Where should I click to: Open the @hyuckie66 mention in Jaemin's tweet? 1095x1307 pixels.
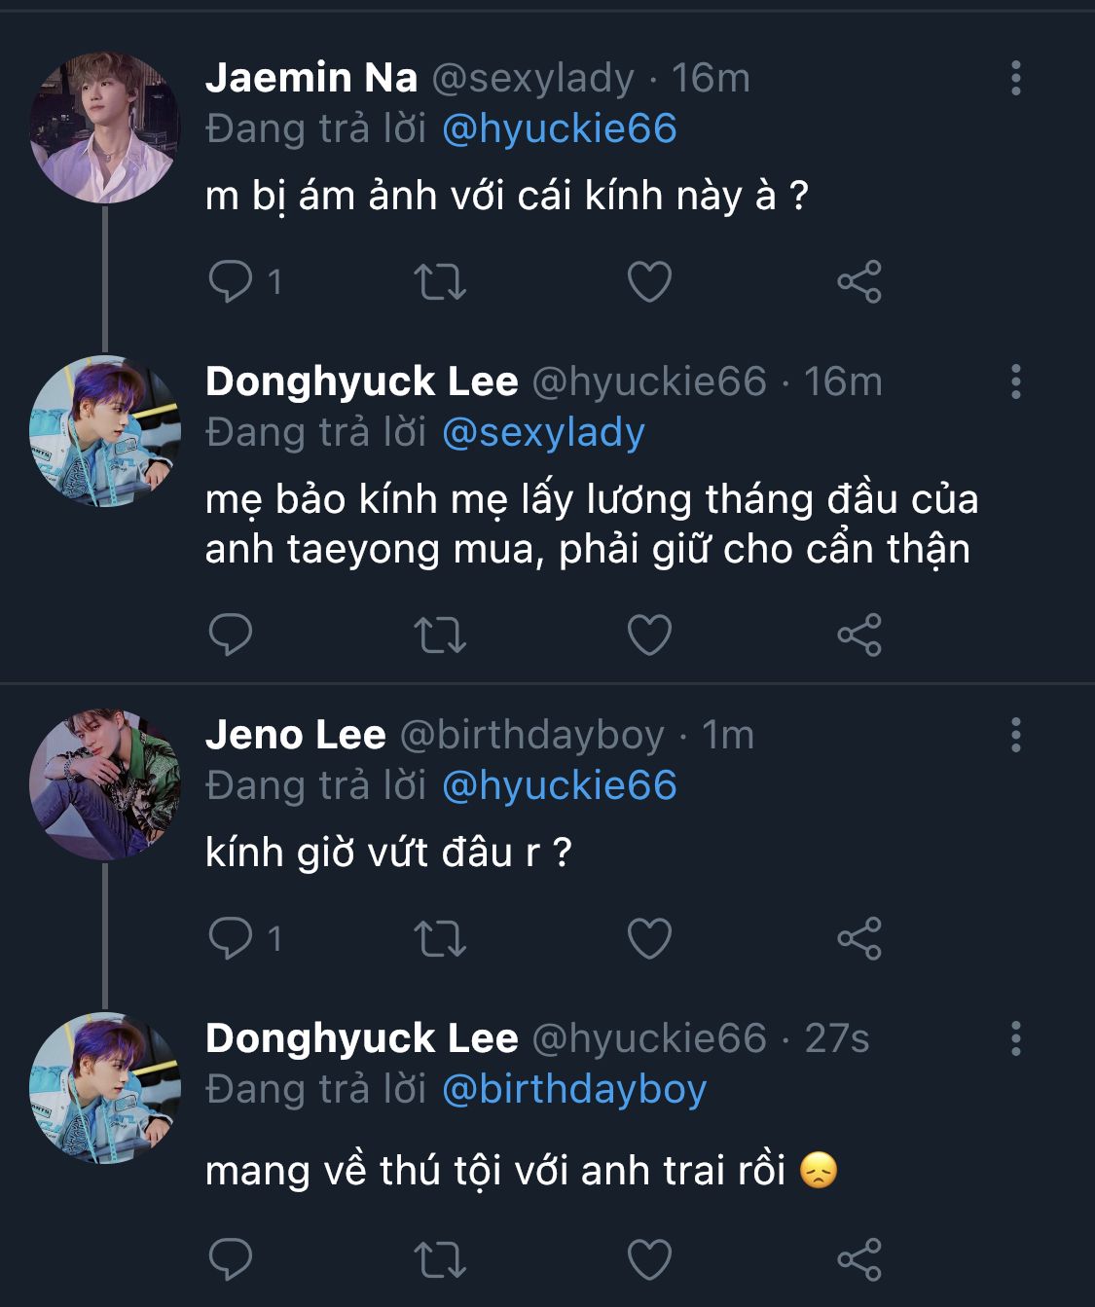[559, 129]
